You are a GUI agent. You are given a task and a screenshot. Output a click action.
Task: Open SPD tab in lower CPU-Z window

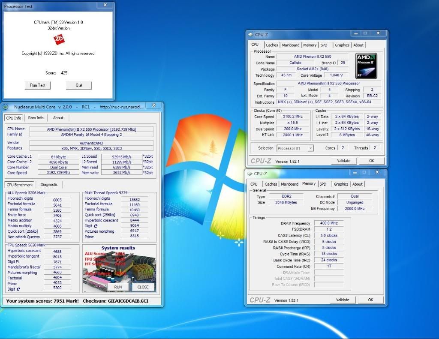323,184
